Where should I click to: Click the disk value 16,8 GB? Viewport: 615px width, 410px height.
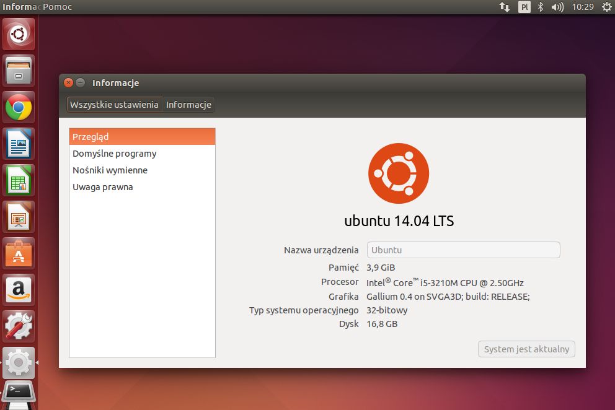382,324
